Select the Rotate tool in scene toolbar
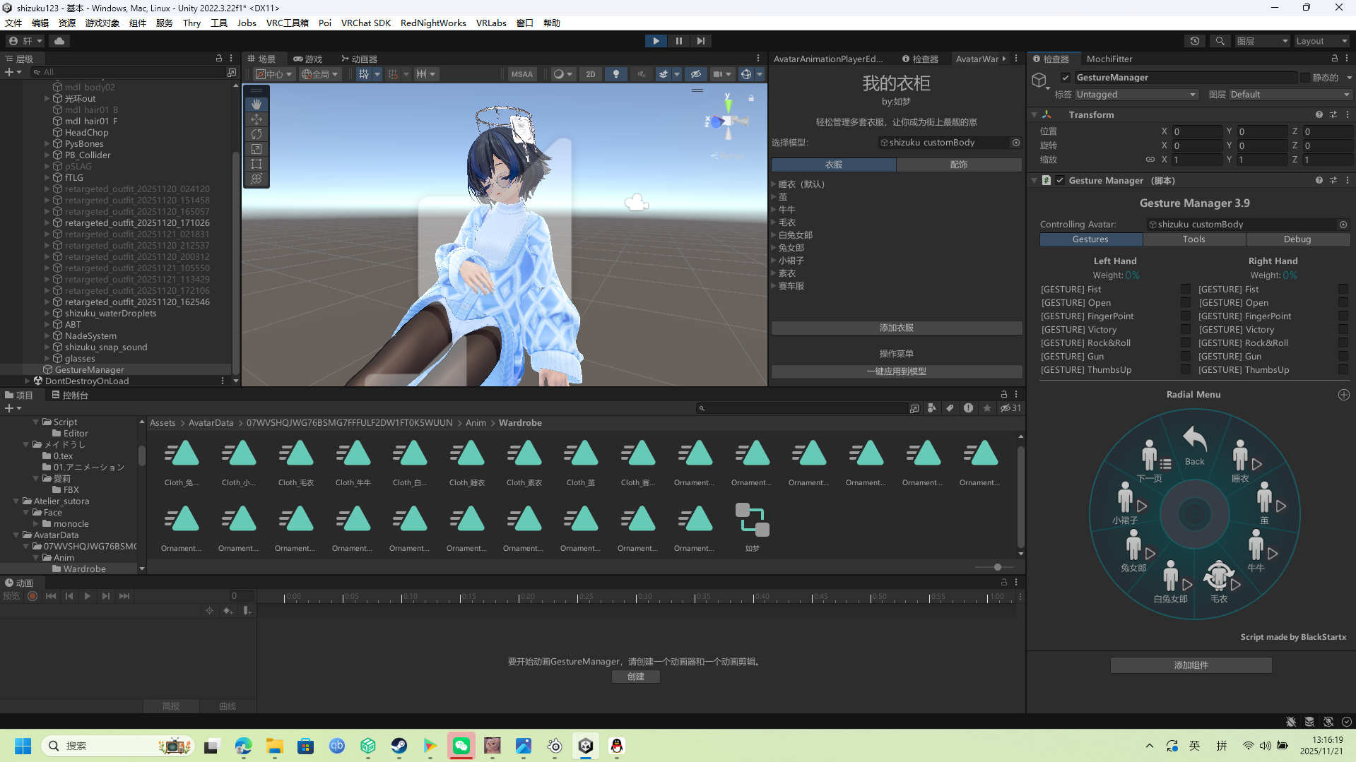Screen dimensions: 1356x762 point(257,134)
